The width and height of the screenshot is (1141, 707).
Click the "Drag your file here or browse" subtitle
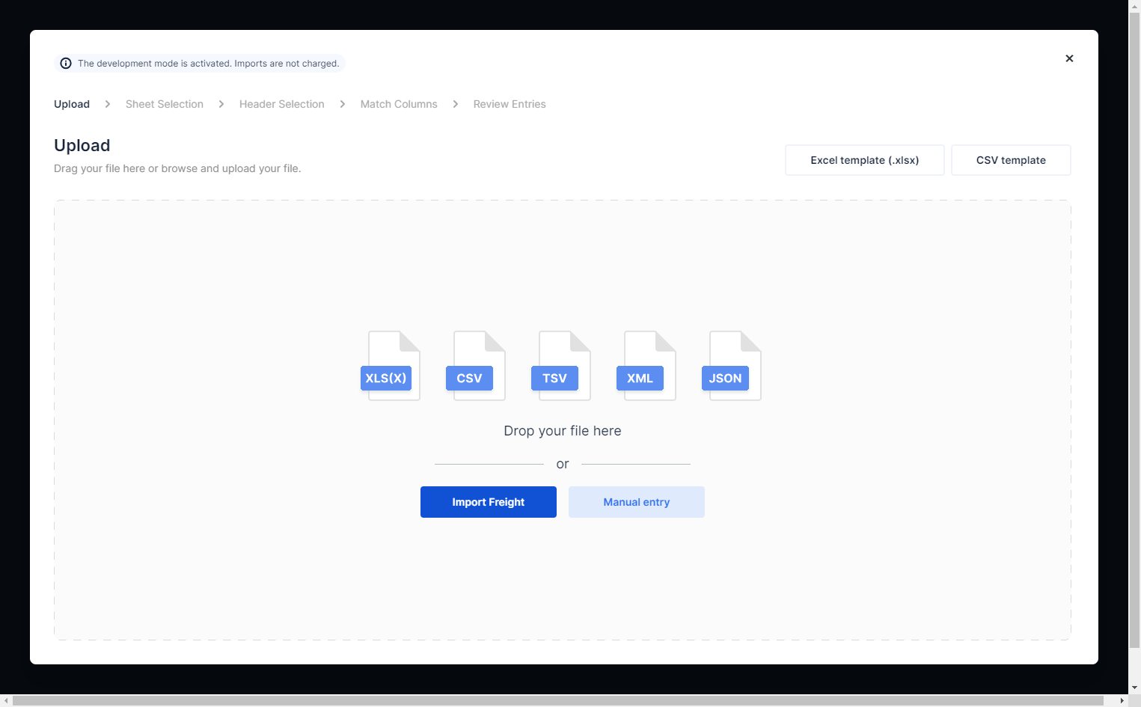tap(177, 168)
